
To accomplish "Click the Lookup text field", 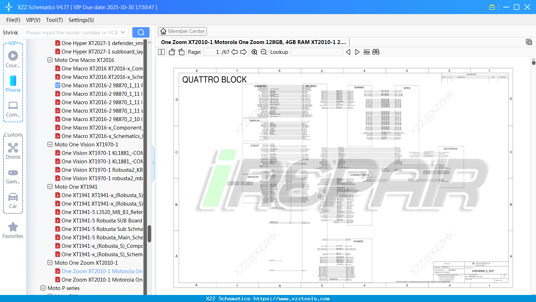I will point(317,52).
